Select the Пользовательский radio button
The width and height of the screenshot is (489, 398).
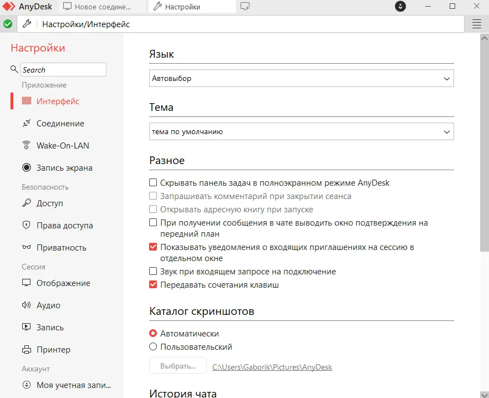tap(154, 347)
